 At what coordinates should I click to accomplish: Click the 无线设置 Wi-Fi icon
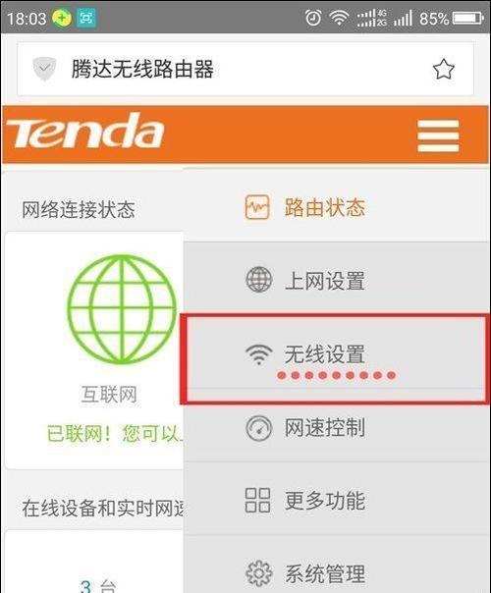point(258,354)
